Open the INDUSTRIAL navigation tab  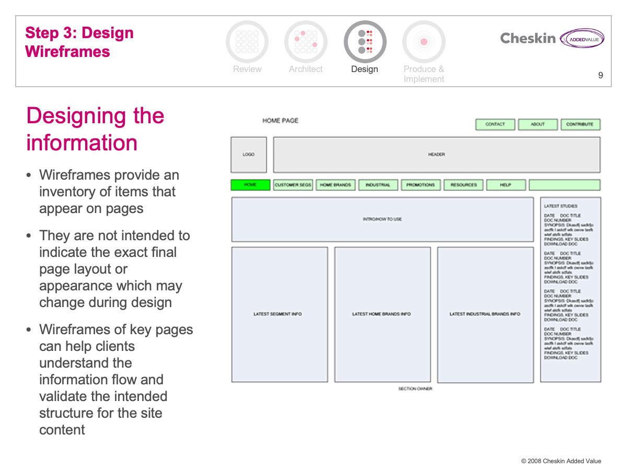pos(378,185)
